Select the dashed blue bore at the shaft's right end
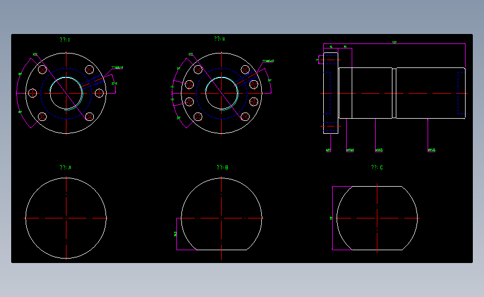Image resolution: width=484 pixels, height=297 pixels. click(x=462, y=93)
